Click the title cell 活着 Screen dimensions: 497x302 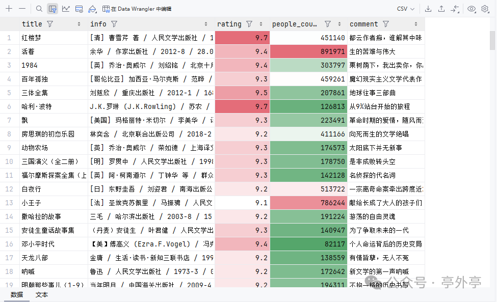pyautogui.click(x=54, y=51)
